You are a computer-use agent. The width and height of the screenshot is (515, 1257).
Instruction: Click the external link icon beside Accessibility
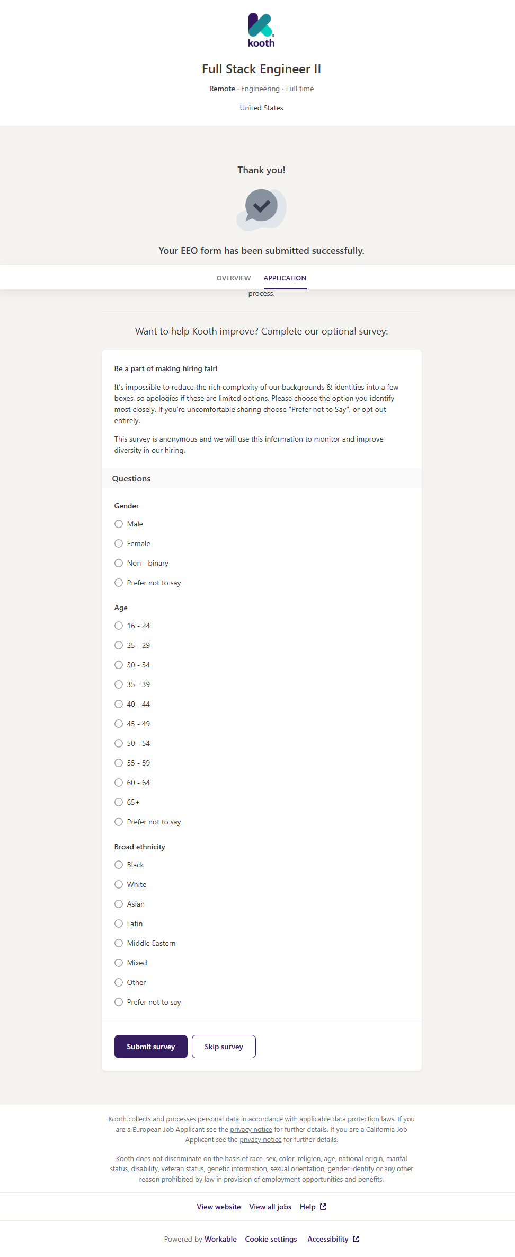coord(356,1239)
